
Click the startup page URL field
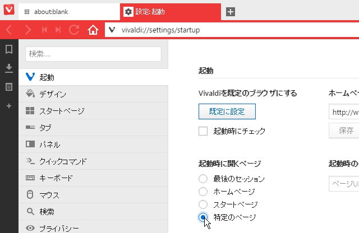[344, 184]
